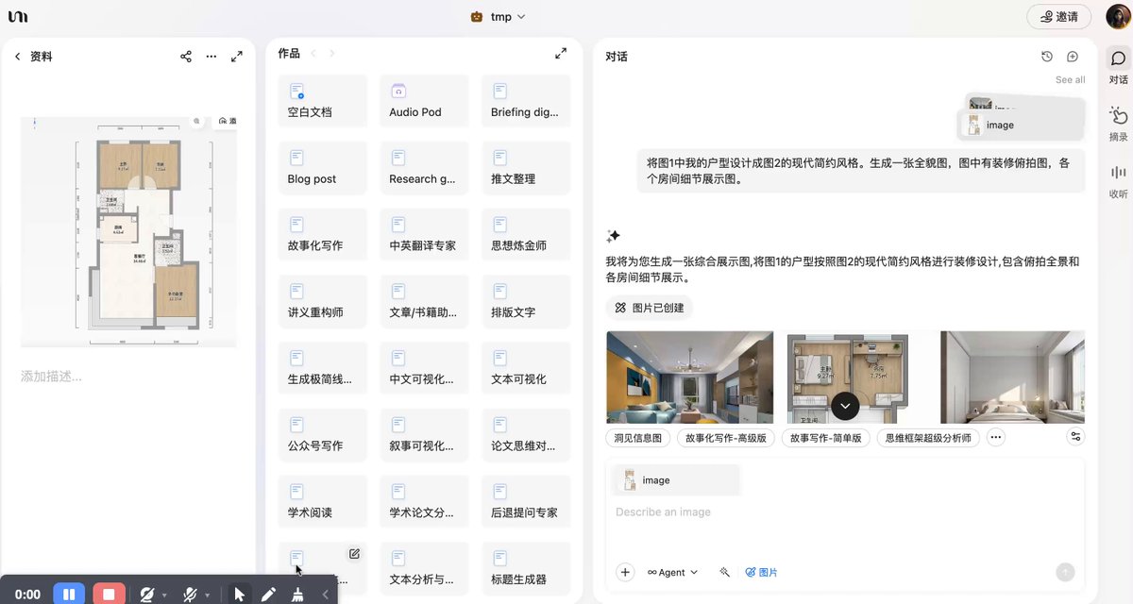Expand the 作品 panel to fullscreen

[561, 53]
